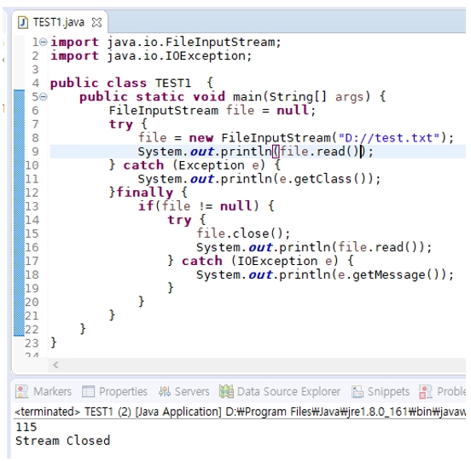Click the line 9 number in the gutter
Image resolution: width=471 pixels, height=461 pixels.
[35, 152]
